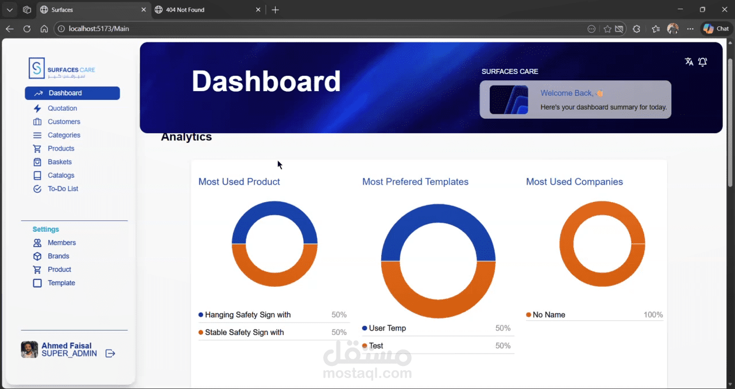
Task: Click the Catalogs book icon
Action: tap(37, 176)
